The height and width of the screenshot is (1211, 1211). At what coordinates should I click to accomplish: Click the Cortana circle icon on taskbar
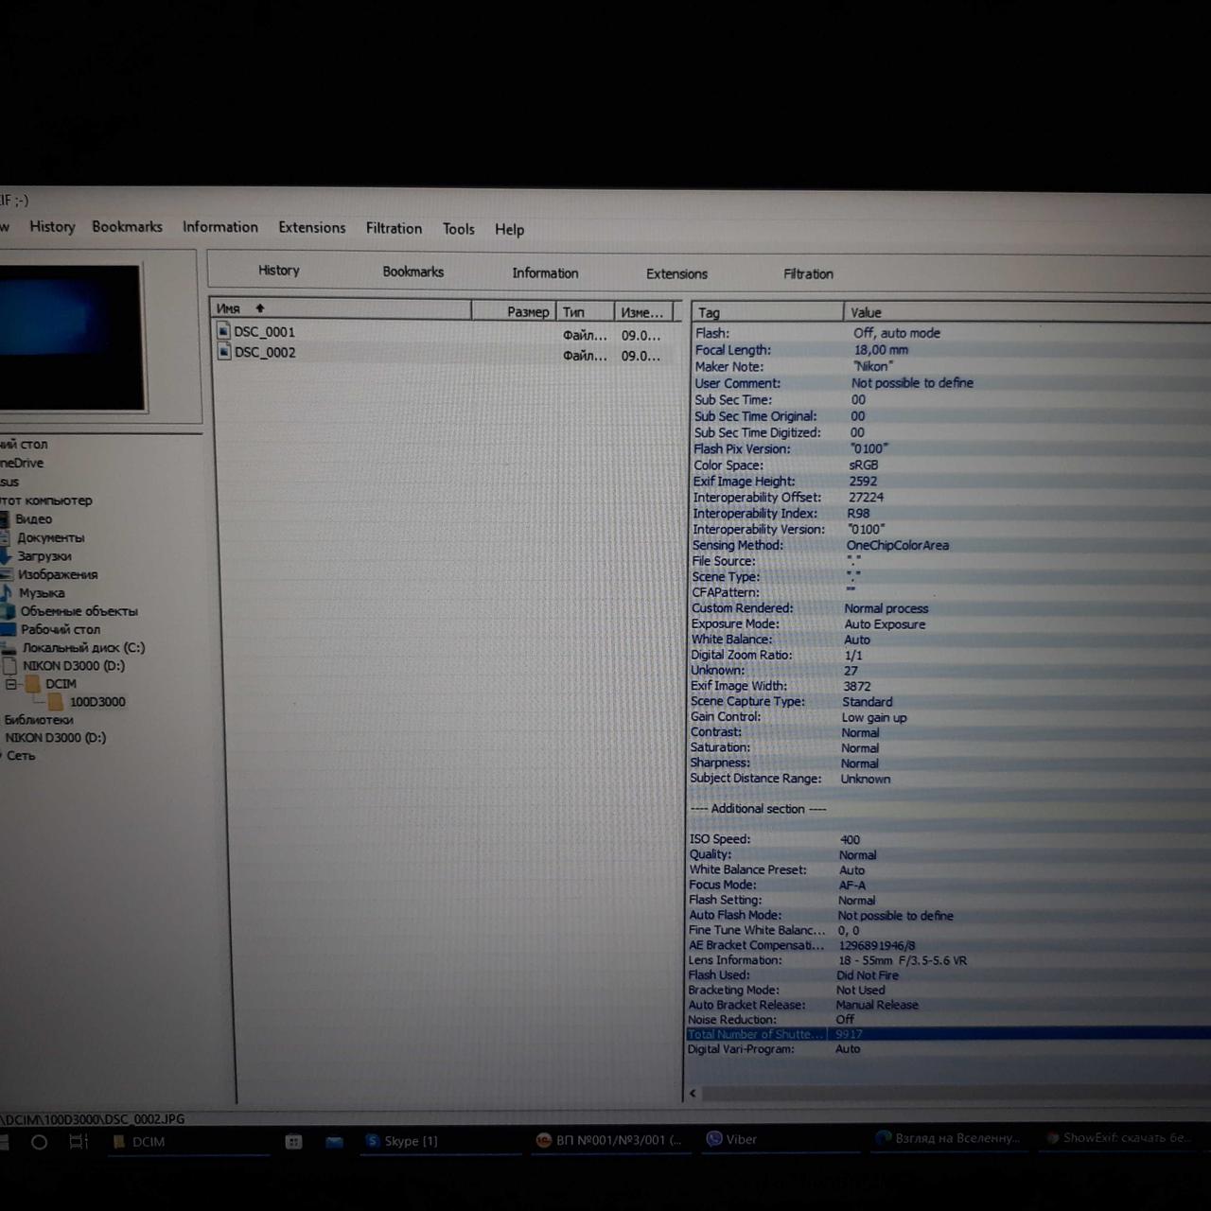tap(39, 1142)
